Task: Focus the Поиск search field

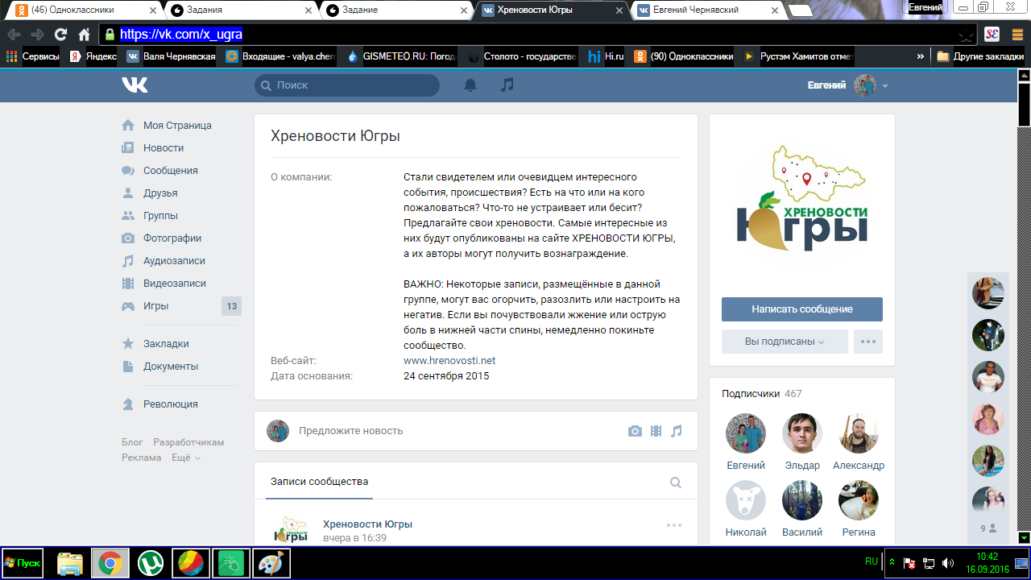Action: 347,85
